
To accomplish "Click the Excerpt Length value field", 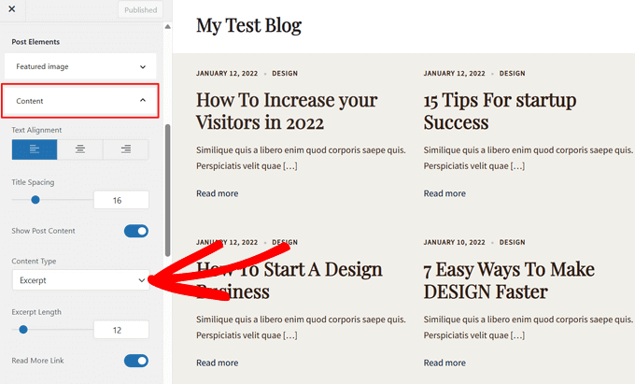I will (121, 330).
